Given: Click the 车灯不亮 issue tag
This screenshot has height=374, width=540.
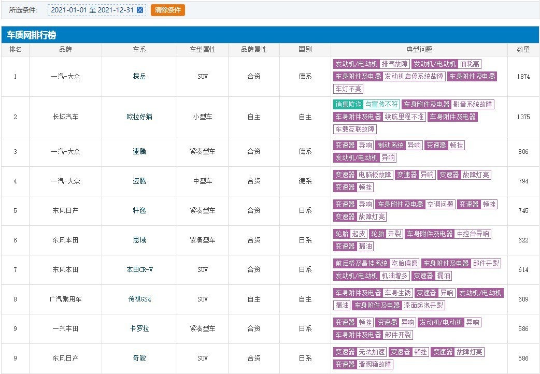Looking at the screenshot, I should pos(349,89).
